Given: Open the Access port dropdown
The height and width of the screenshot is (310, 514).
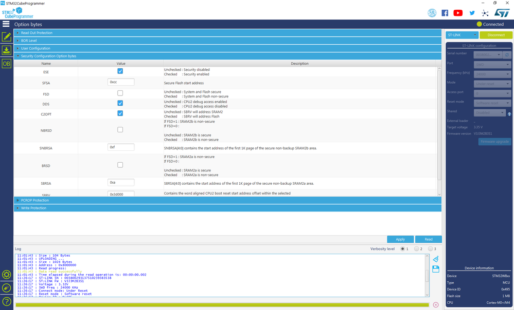Looking at the screenshot, I should click(x=492, y=93).
